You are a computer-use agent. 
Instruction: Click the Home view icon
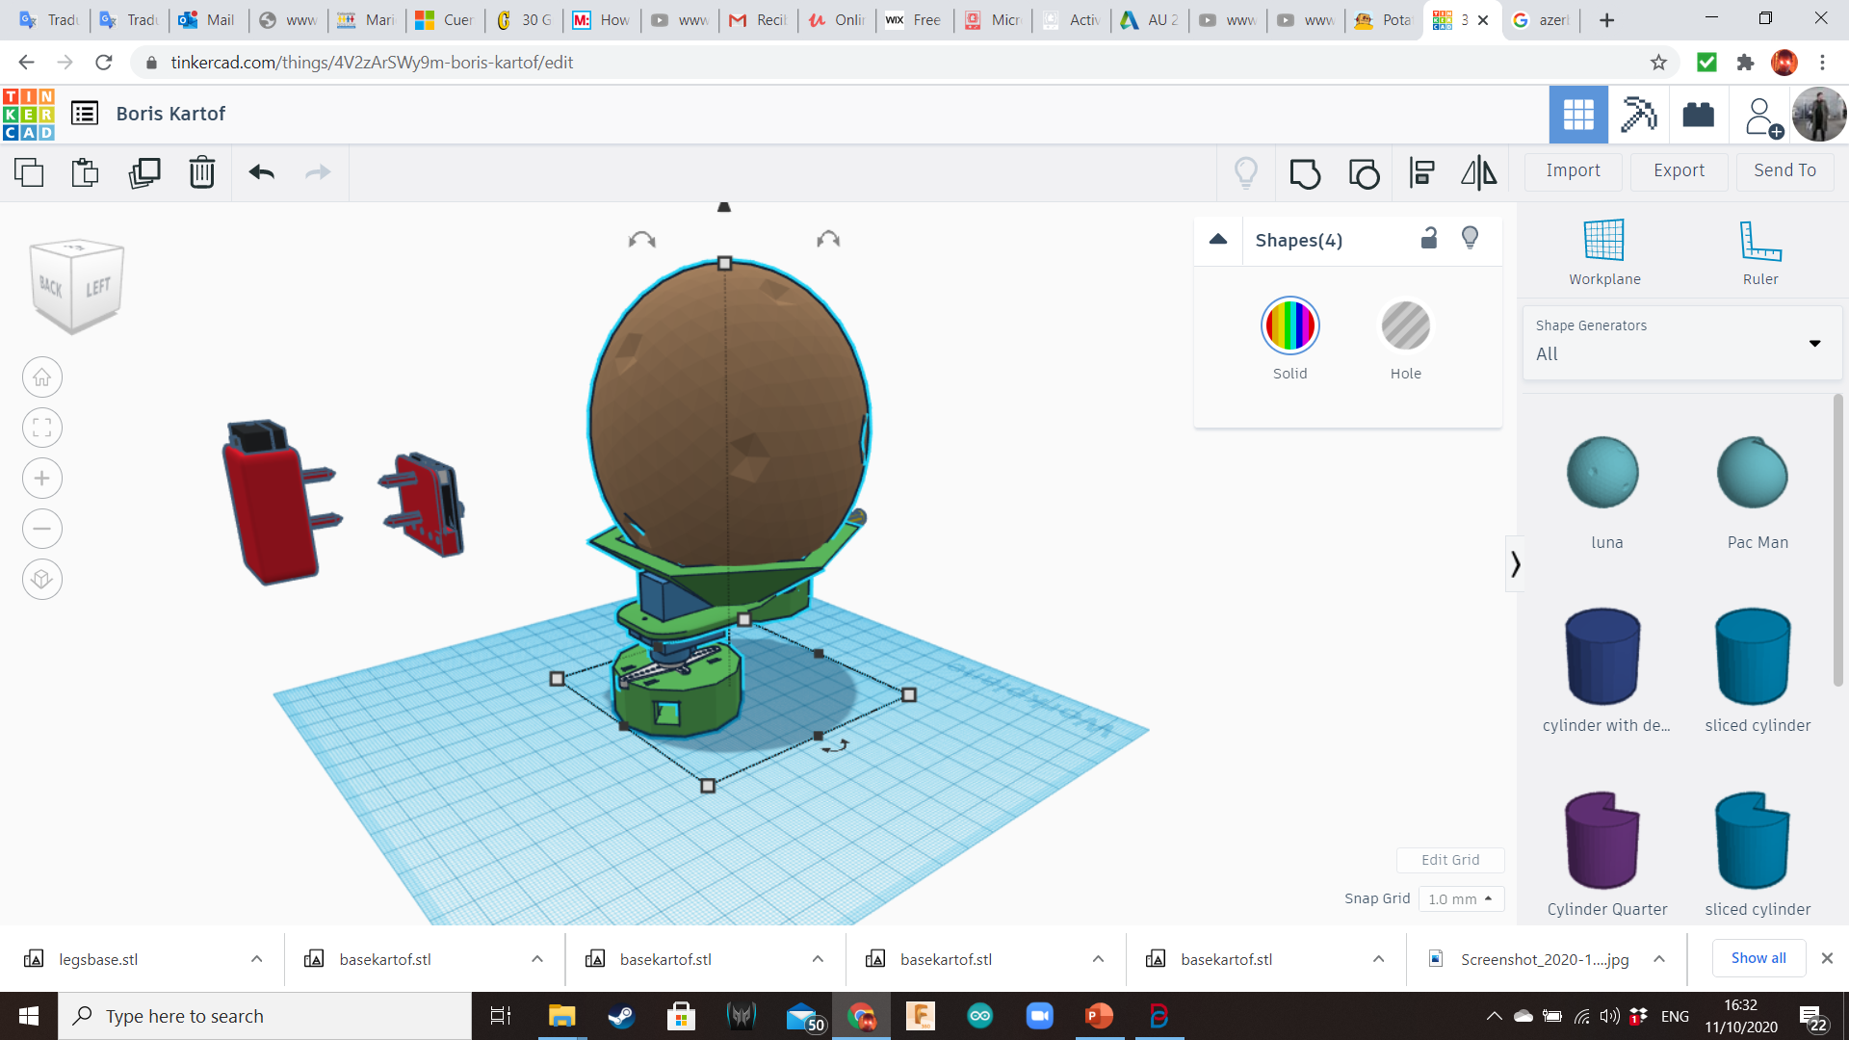(x=42, y=377)
